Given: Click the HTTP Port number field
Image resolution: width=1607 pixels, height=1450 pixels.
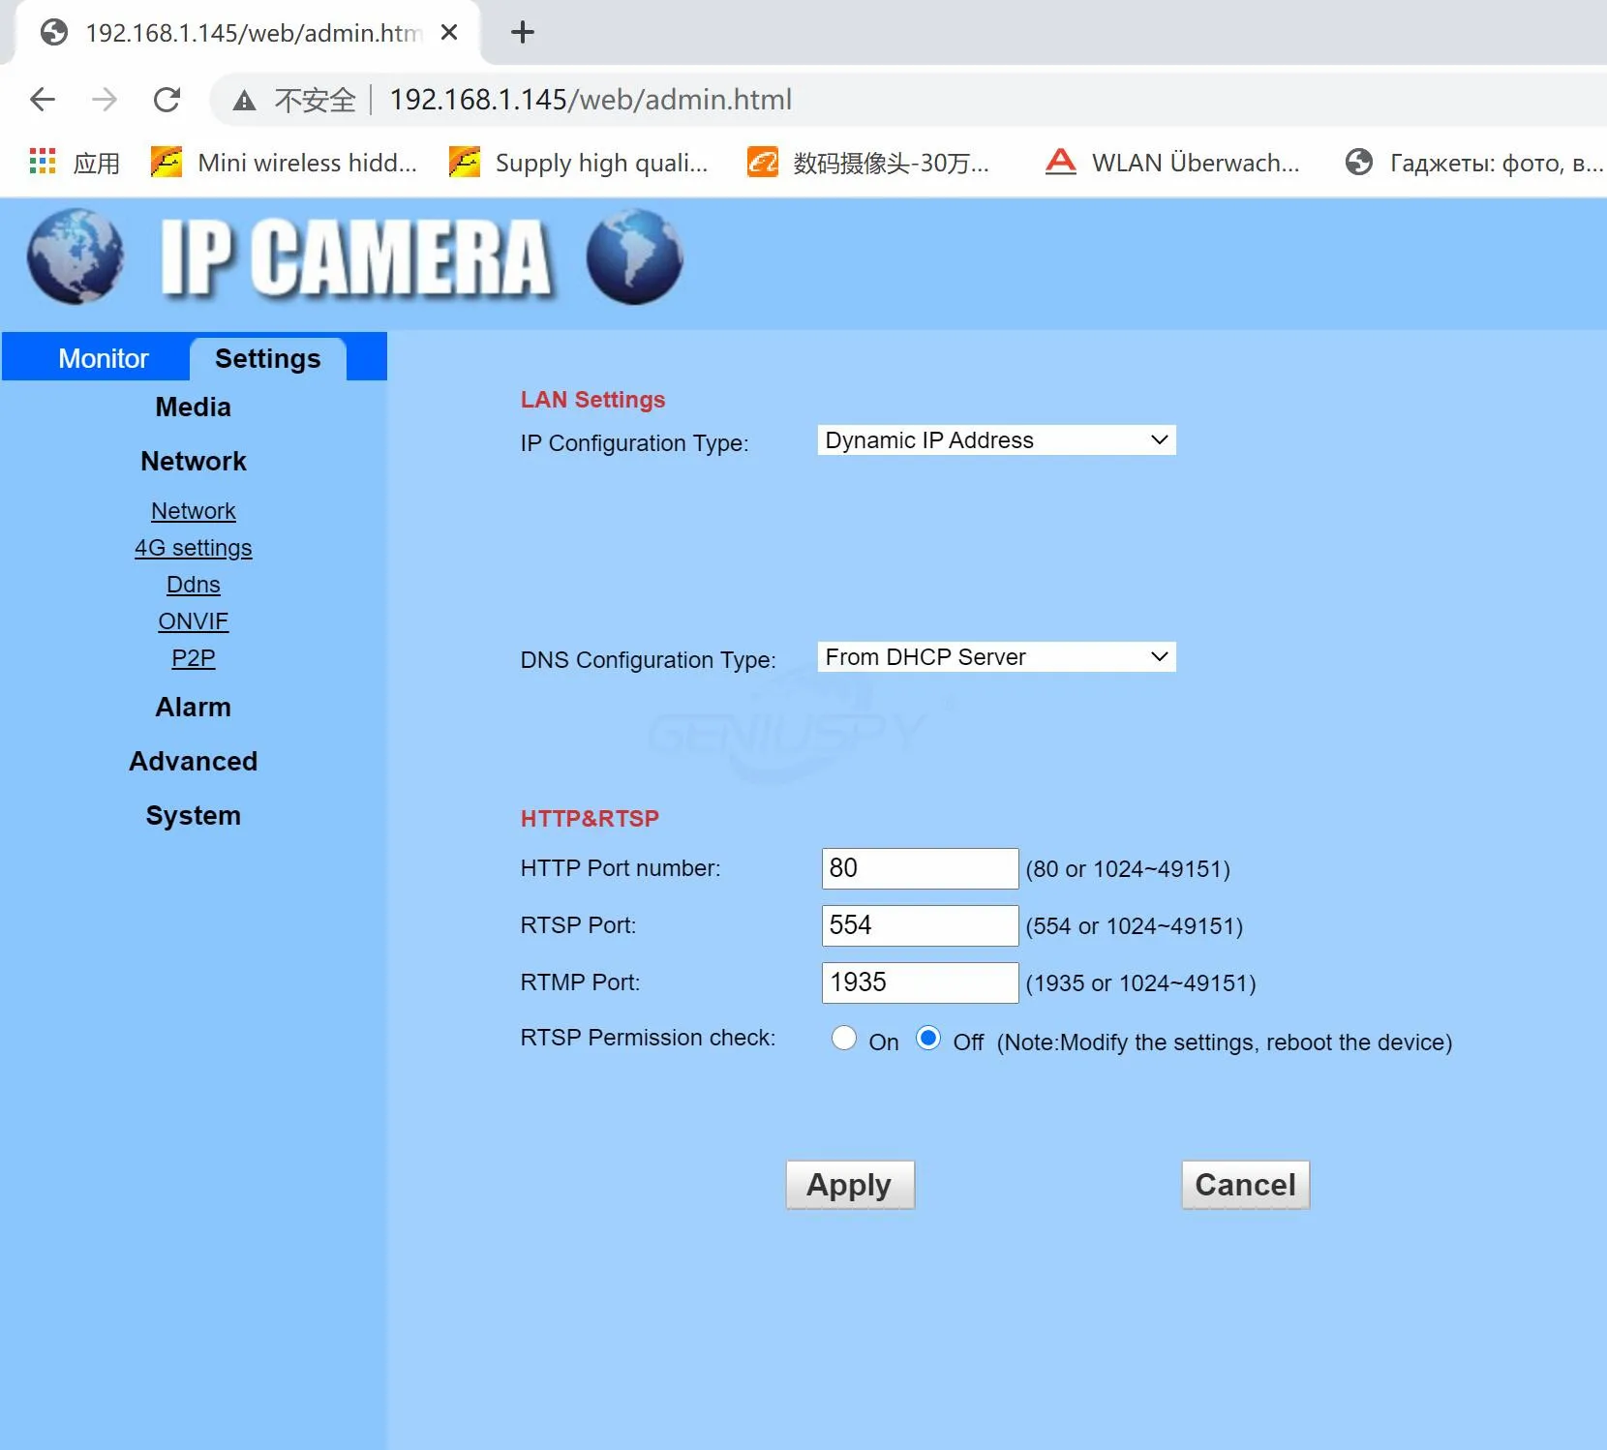Looking at the screenshot, I should click(920, 868).
